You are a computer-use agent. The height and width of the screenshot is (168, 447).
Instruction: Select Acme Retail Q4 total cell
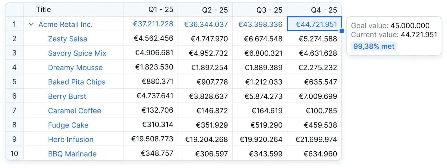316,24
